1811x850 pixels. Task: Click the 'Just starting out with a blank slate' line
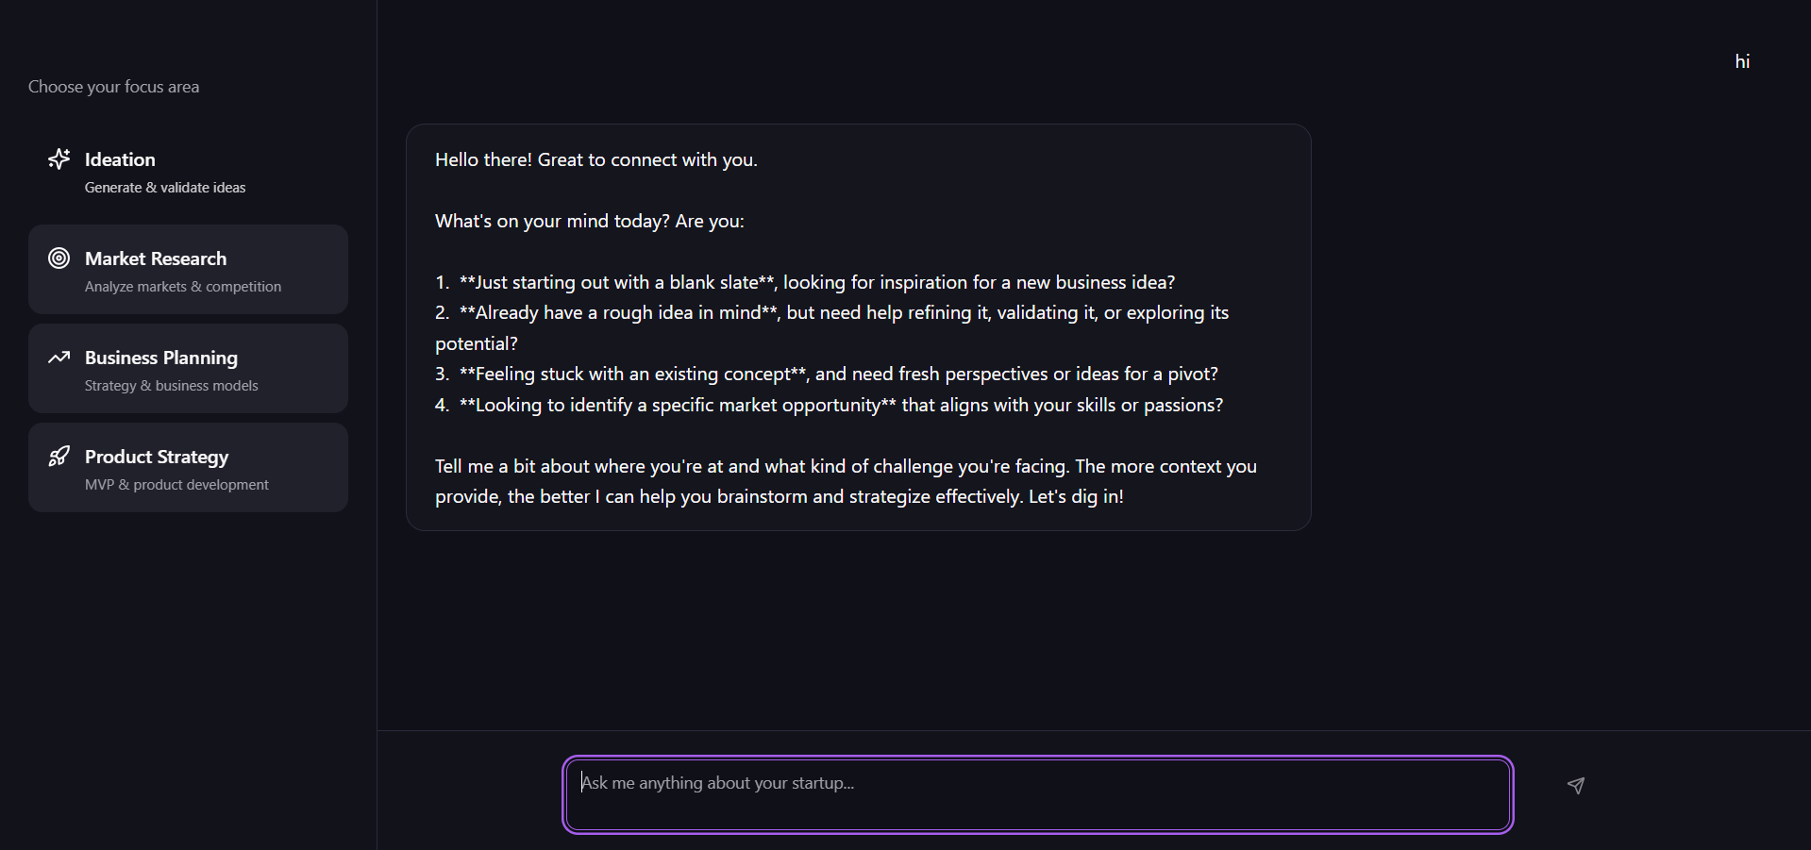(816, 282)
